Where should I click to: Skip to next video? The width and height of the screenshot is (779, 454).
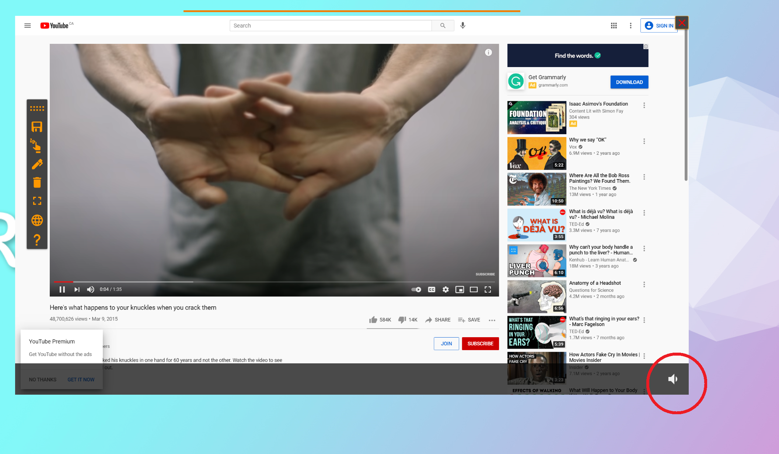point(77,290)
